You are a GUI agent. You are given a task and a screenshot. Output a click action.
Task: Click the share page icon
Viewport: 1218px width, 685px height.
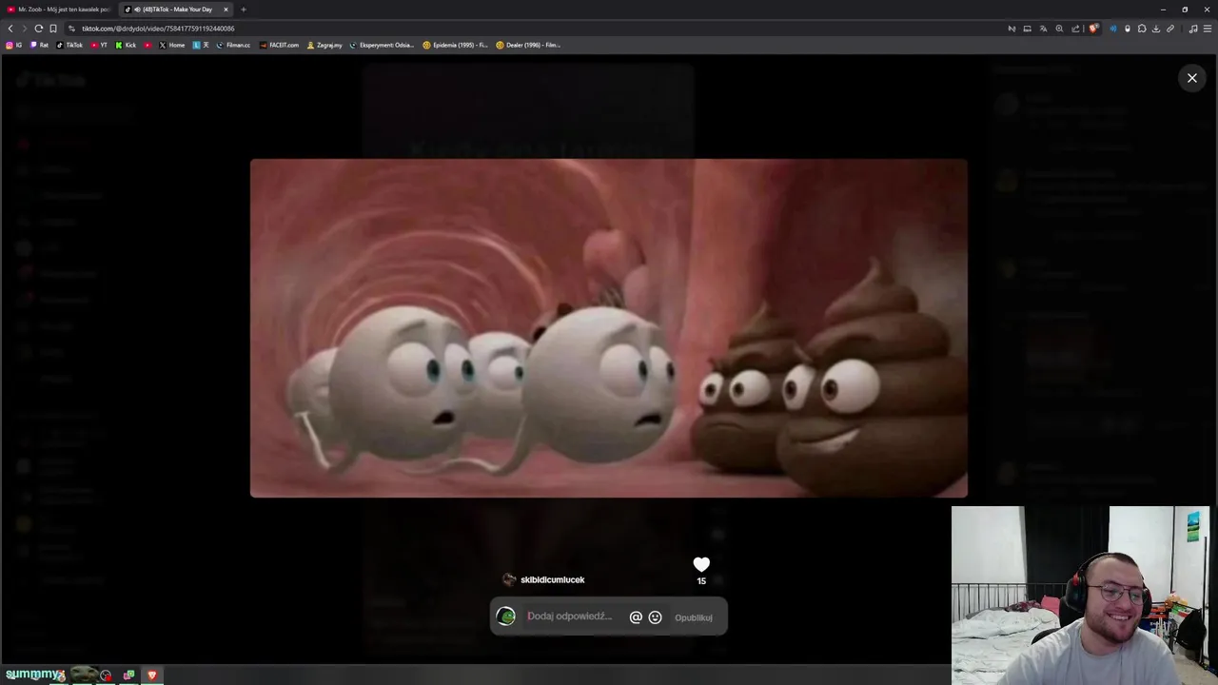coord(1075,29)
